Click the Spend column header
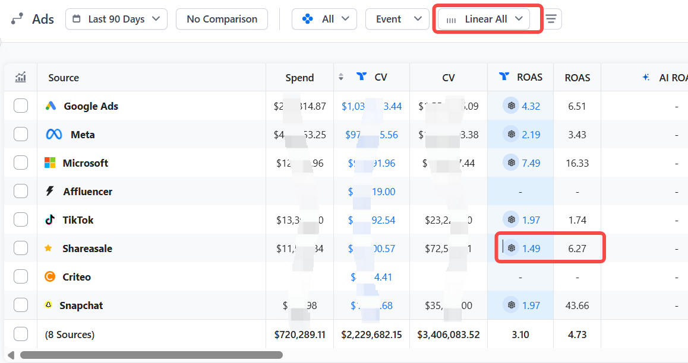The width and height of the screenshot is (688, 363). pos(299,78)
